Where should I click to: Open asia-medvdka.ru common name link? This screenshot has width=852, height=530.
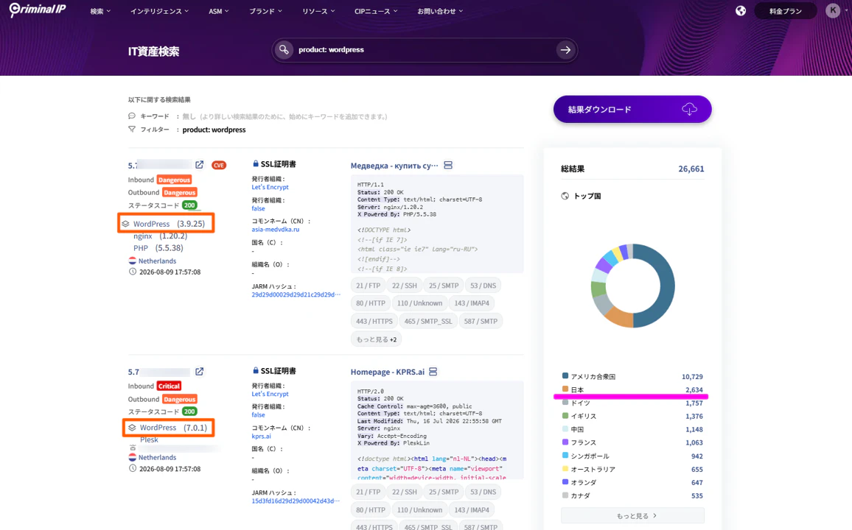coord(276,230)
